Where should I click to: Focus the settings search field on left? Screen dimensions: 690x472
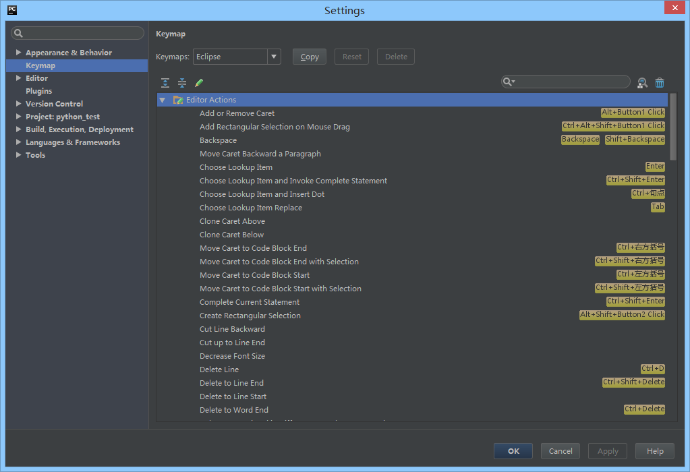tap(78, 33)
